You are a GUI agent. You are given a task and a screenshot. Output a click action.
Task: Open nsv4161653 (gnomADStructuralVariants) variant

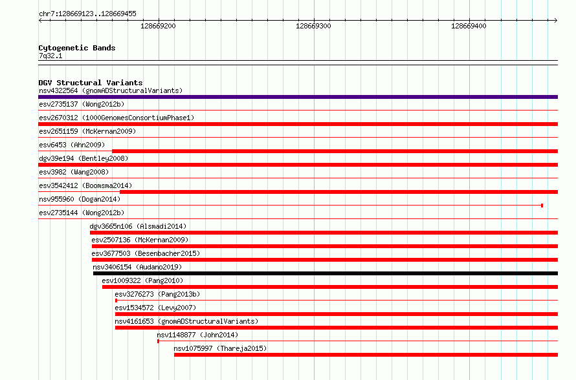(x=186, y=321)
